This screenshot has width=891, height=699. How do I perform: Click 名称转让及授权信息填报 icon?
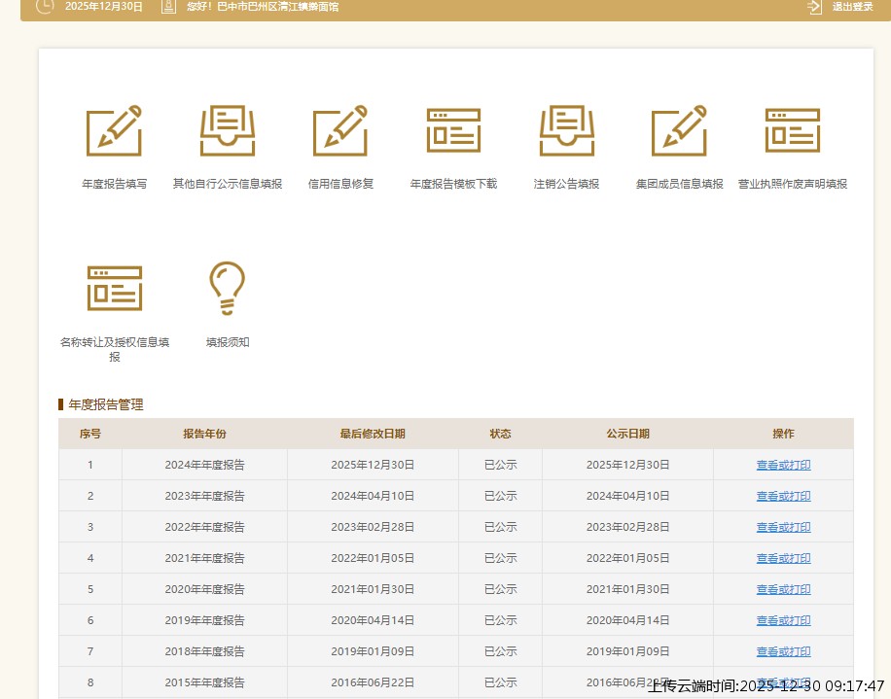115,288
